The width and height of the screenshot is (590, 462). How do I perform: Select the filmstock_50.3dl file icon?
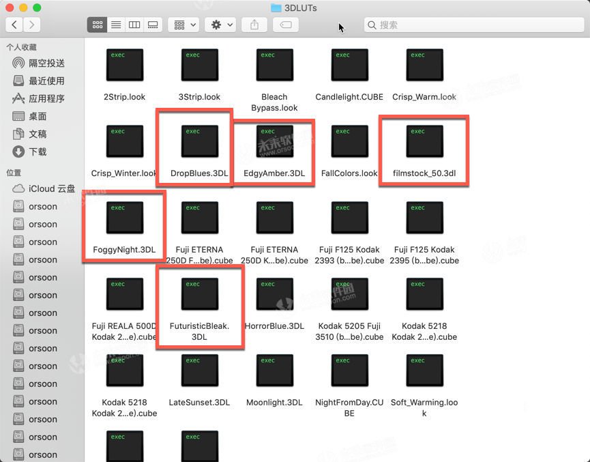(424, 141)
